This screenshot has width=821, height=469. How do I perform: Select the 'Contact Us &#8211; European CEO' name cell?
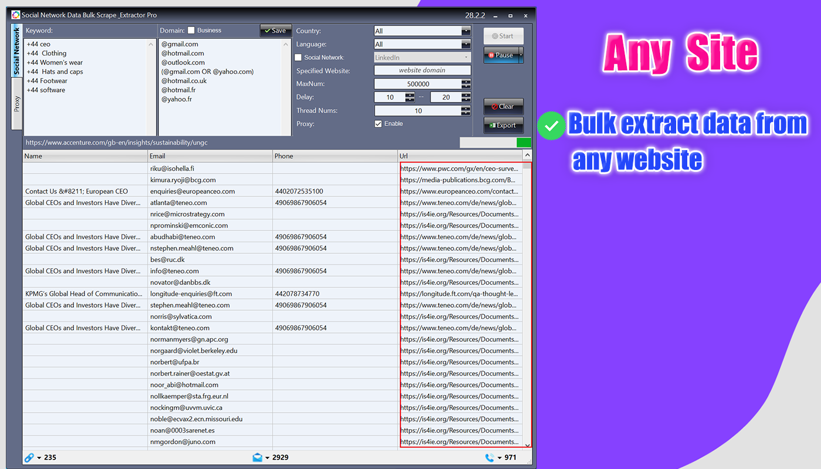coord(85,191)
